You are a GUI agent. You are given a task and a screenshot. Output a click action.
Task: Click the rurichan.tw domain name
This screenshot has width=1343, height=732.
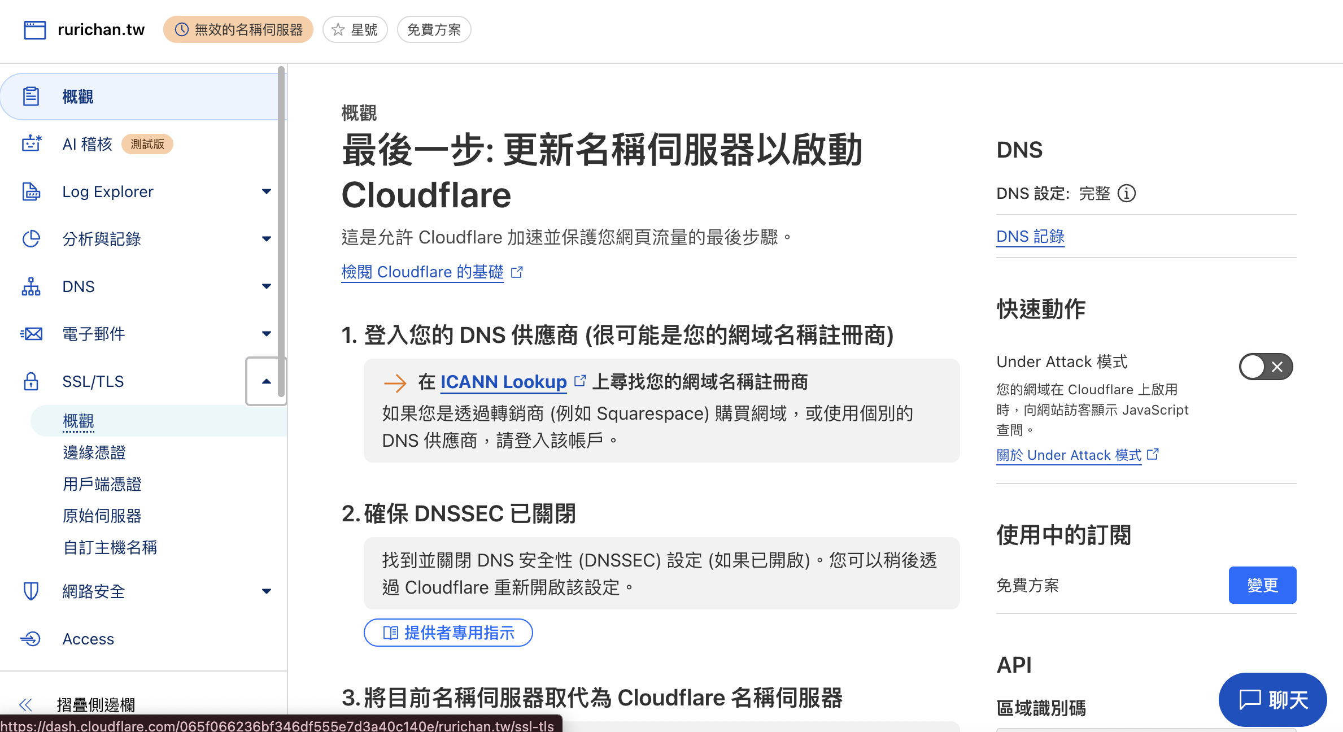(101, 29)
